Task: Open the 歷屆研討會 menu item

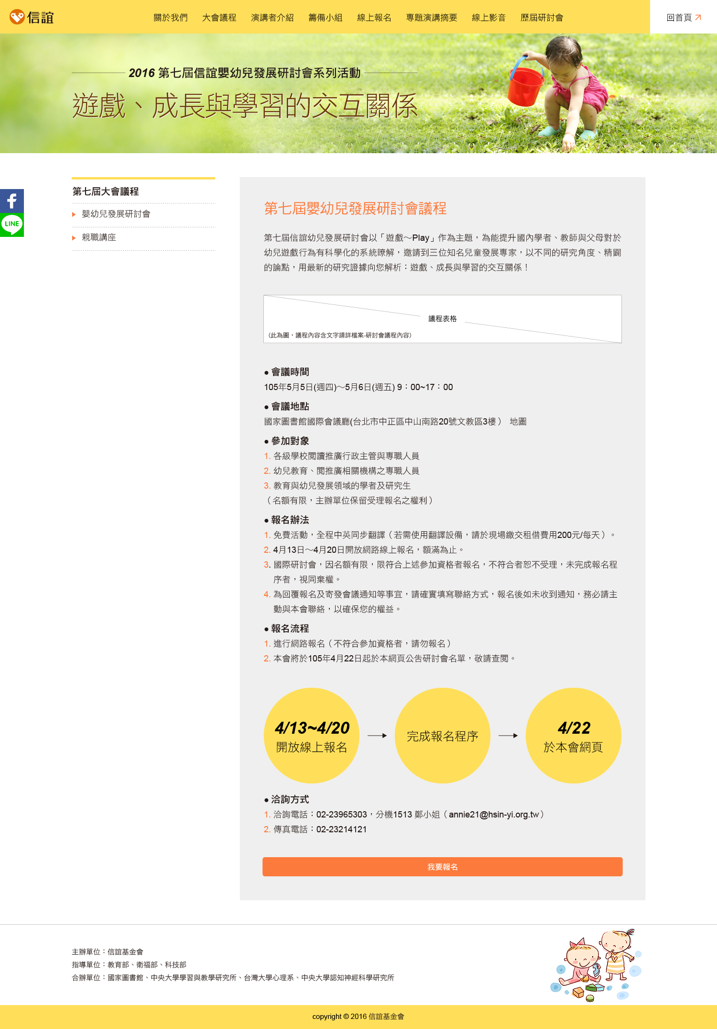Action: pos(542,18)
